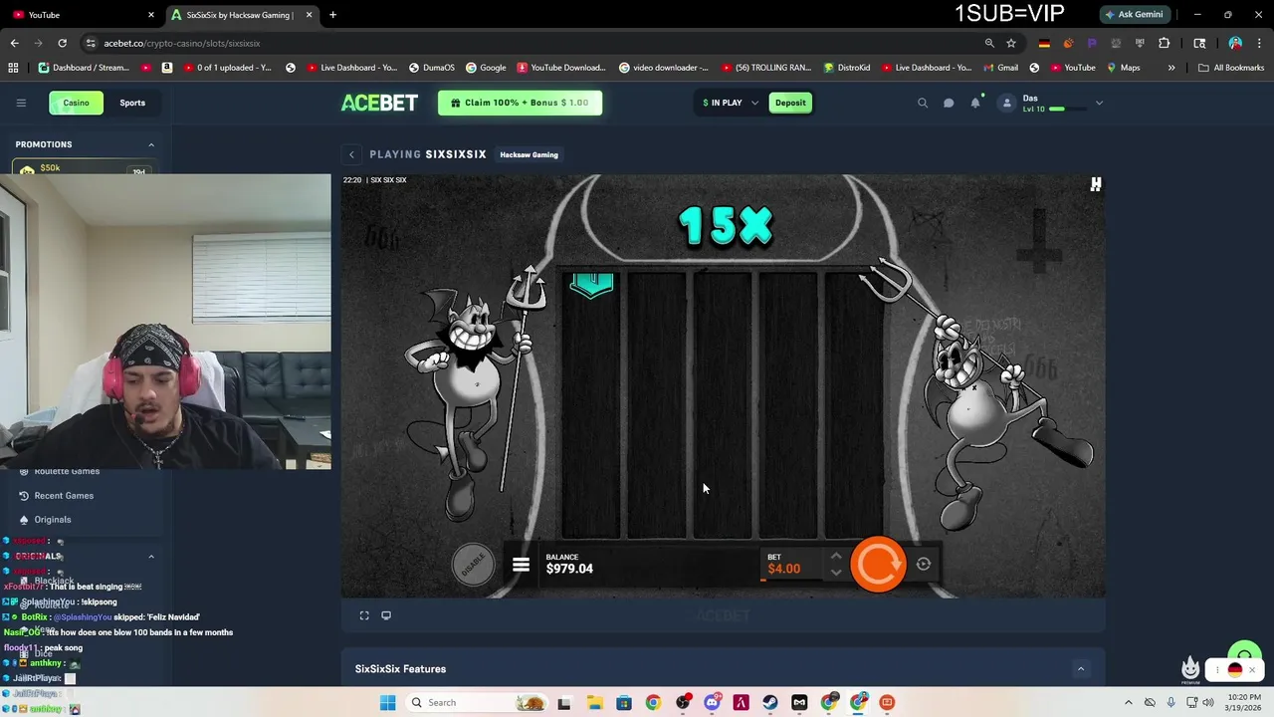Click the green Deposit button
The width and height of the screenshot is (1274, 717).
click(x=790, y=103)
